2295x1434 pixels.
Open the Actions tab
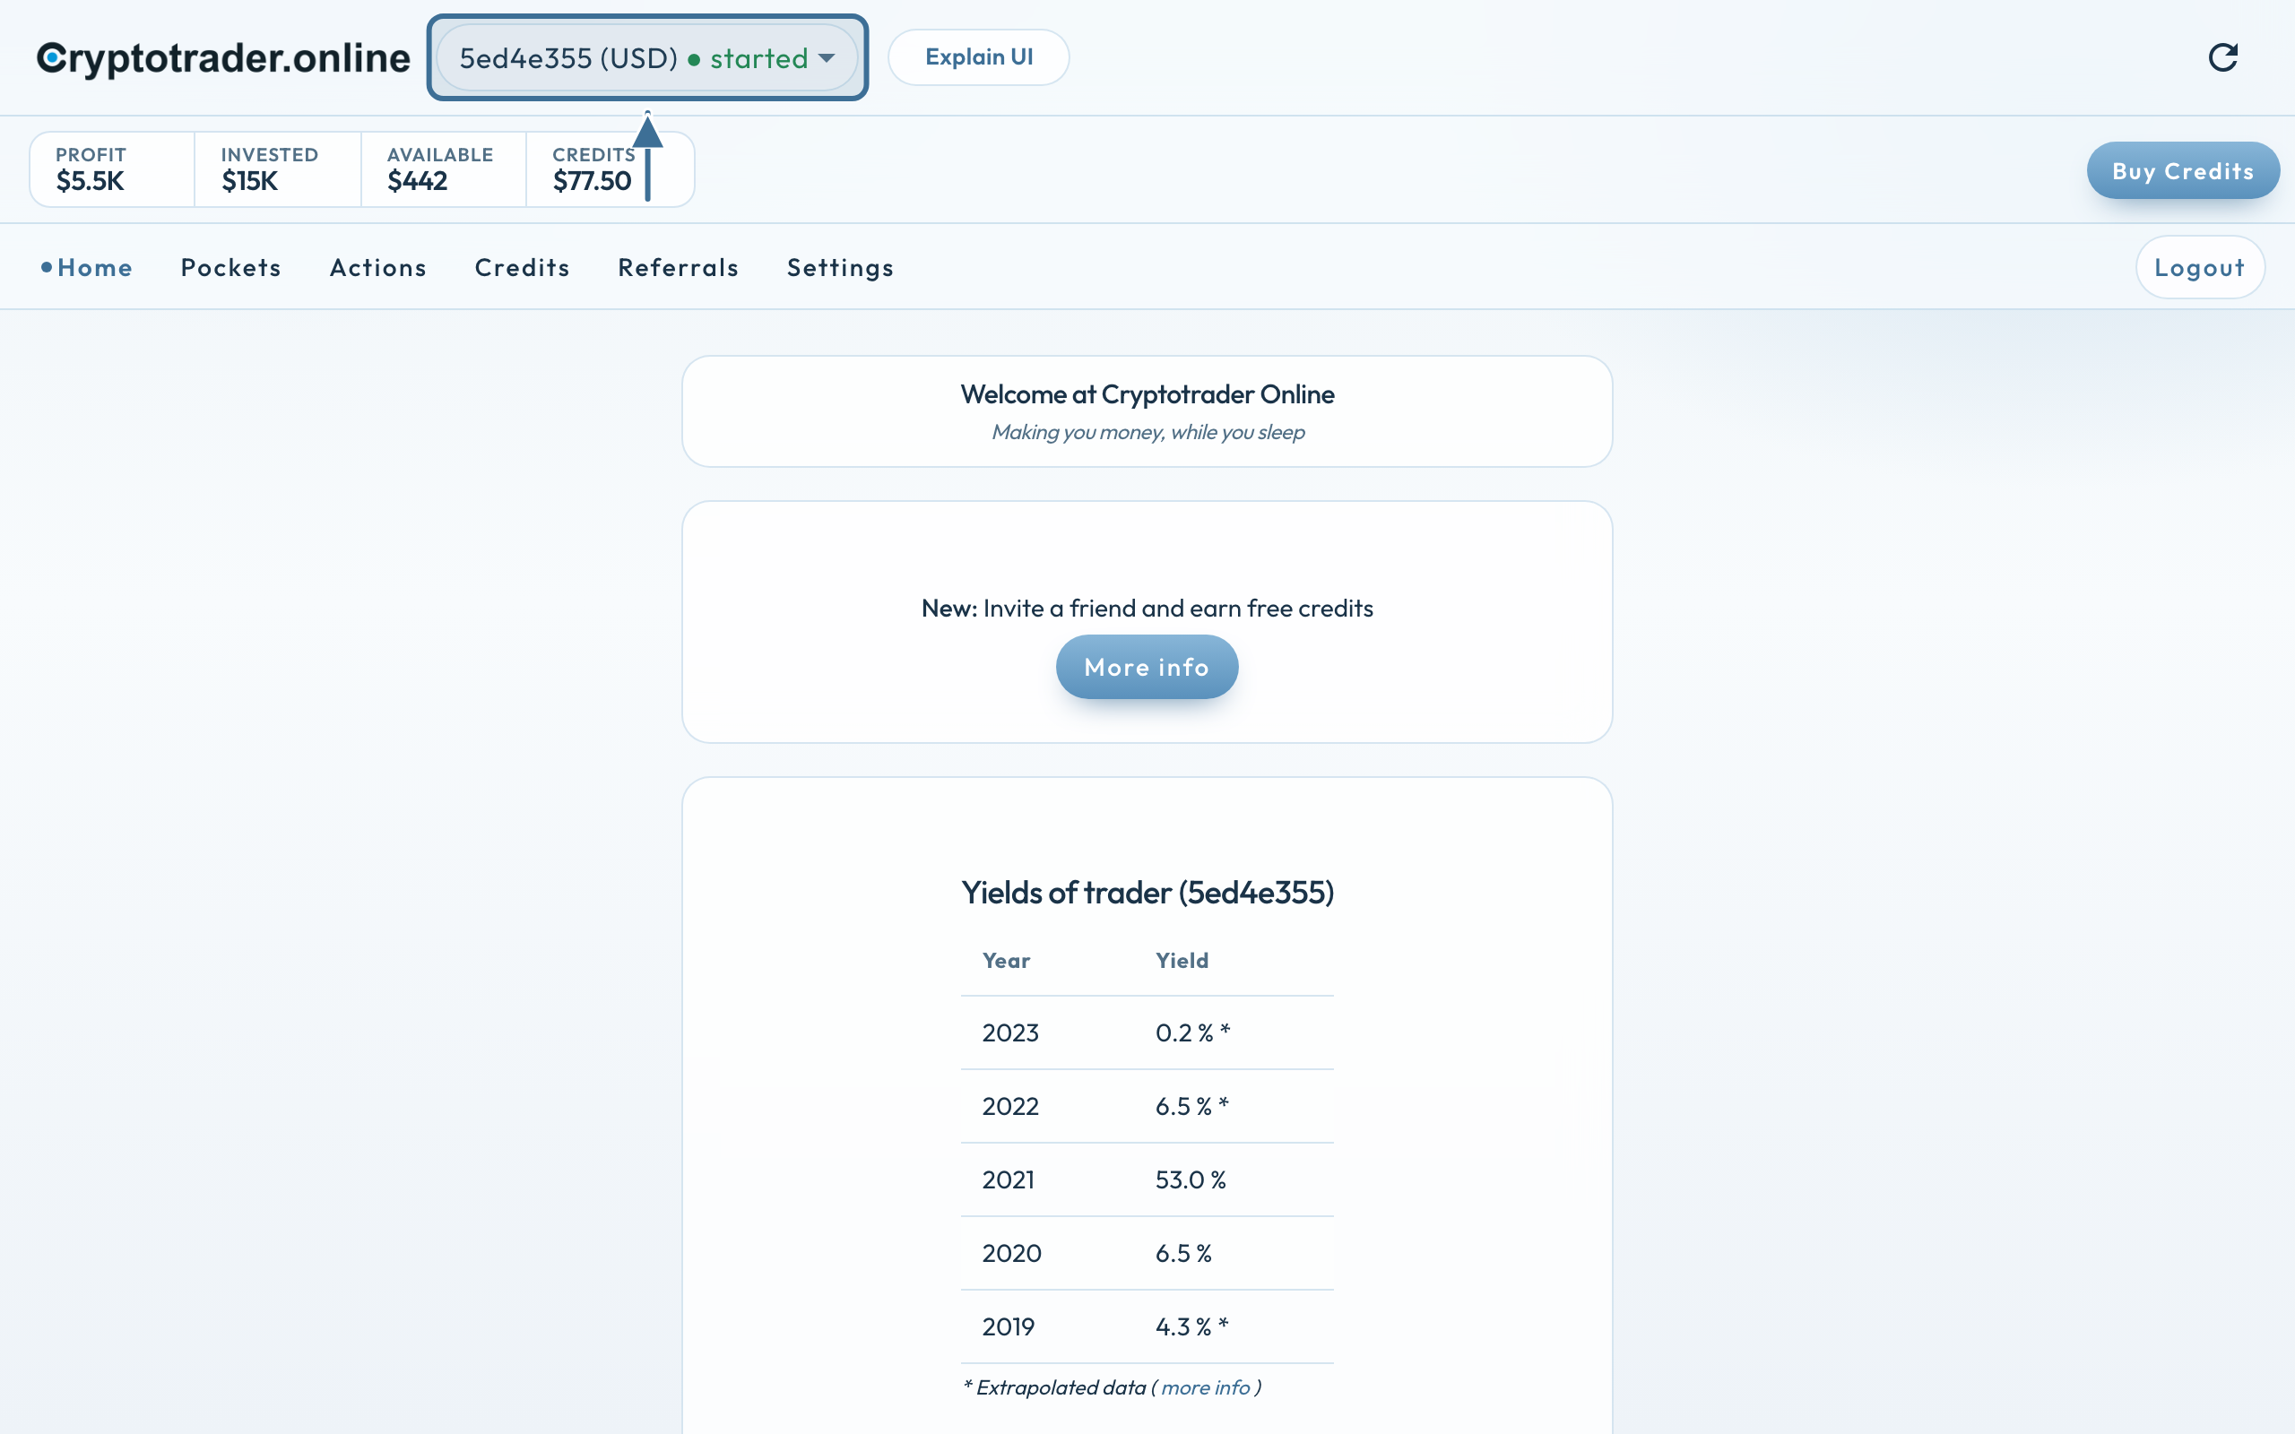click(377, 267)
